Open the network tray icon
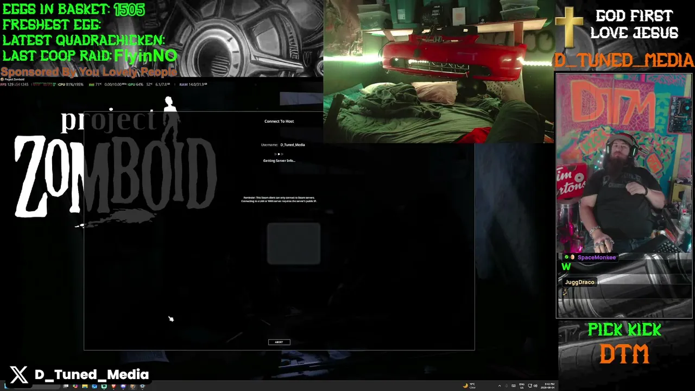Screen dimensions: 695x391 pos(530,386)
